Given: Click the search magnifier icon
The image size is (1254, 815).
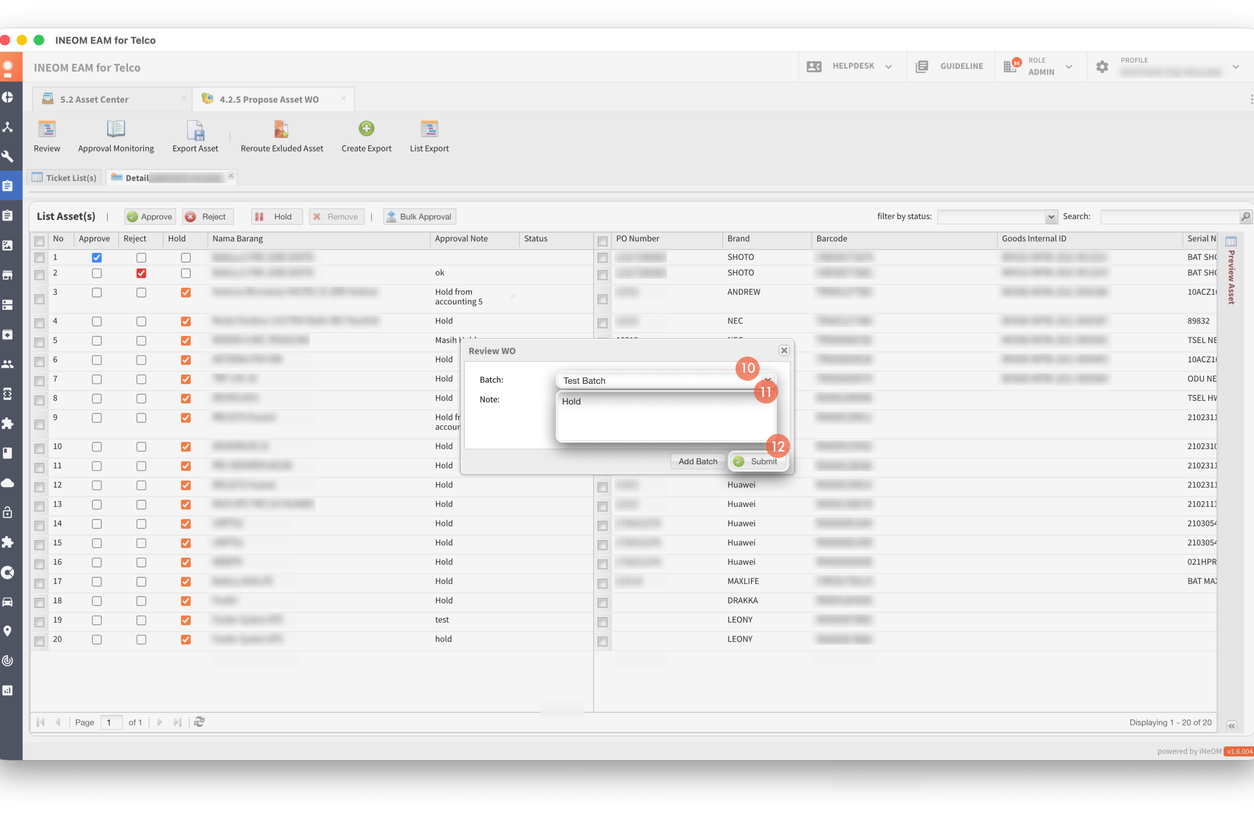Looking at the screenshot, I should click(1245, 216).
